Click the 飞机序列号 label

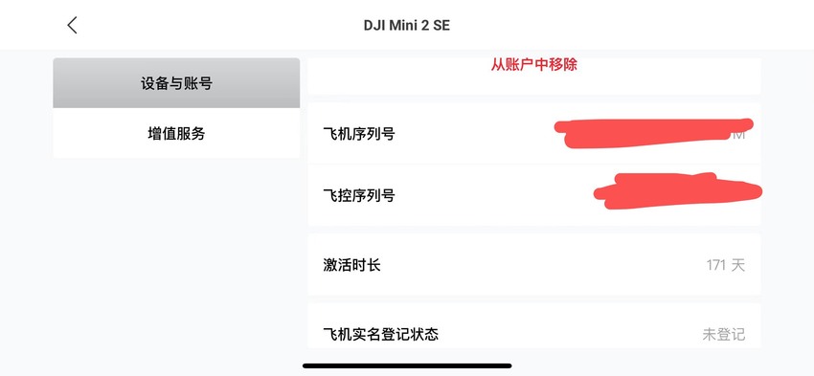click(x=359, y=134)
